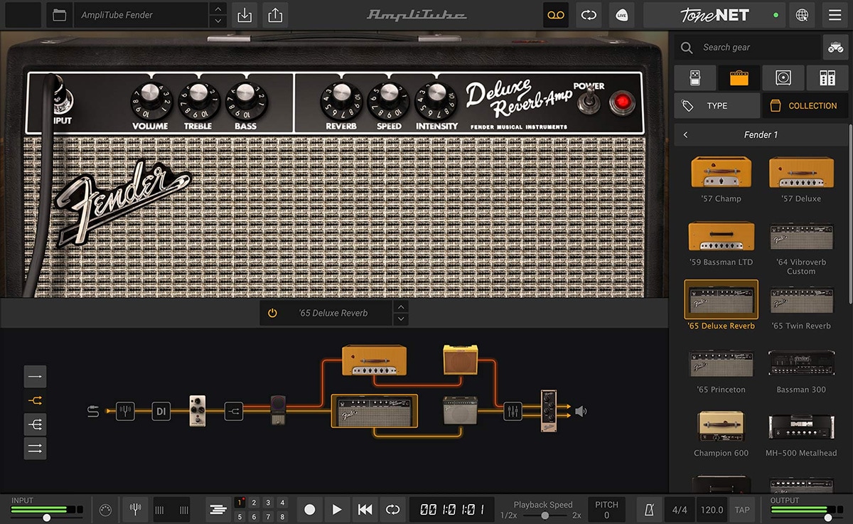This screenshot has width=853, height=524.
Task: Click the output speaker icon in chain
Action: click(x=581, y=411)
